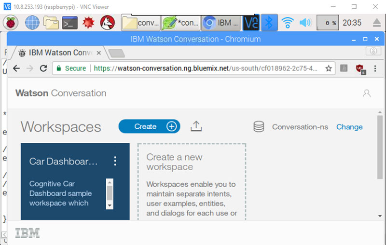Viewport: 386px width, 245px height.
Task: Click the Chromium address bar URL
Action: 206,68
